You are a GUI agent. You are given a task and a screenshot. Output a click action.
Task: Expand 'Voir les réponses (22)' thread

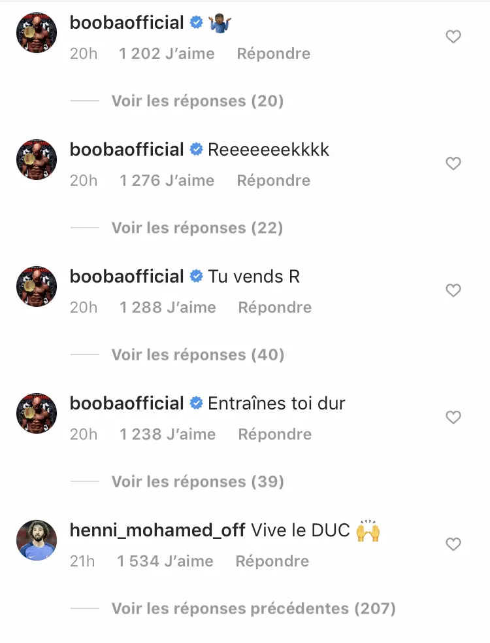coord(197,228)
